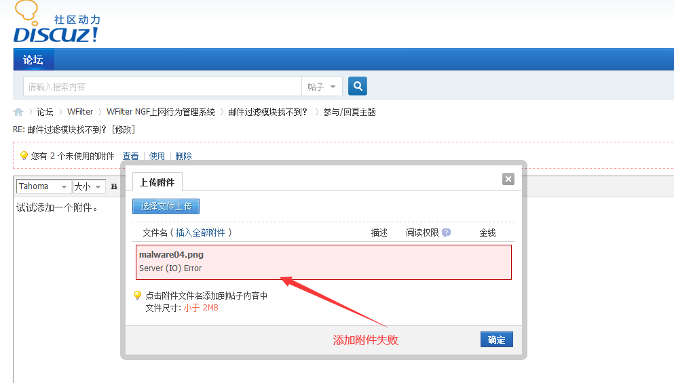Click the unused attachments lightbulb icon
Image resolution: width=674 pixels, height=383 pixels.
(24, 156)
